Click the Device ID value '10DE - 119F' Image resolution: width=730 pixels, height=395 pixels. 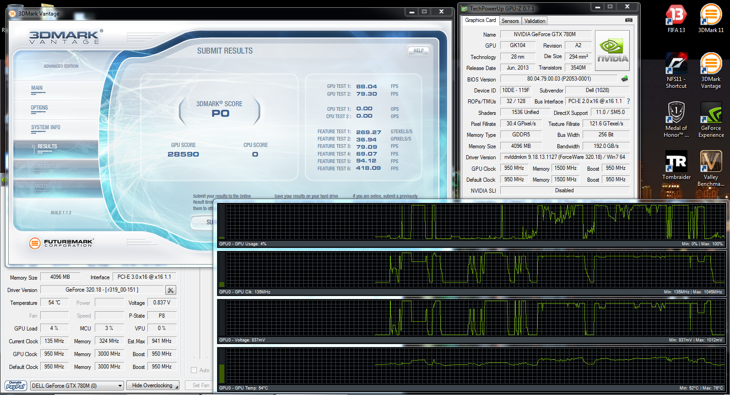click(516, 90)
